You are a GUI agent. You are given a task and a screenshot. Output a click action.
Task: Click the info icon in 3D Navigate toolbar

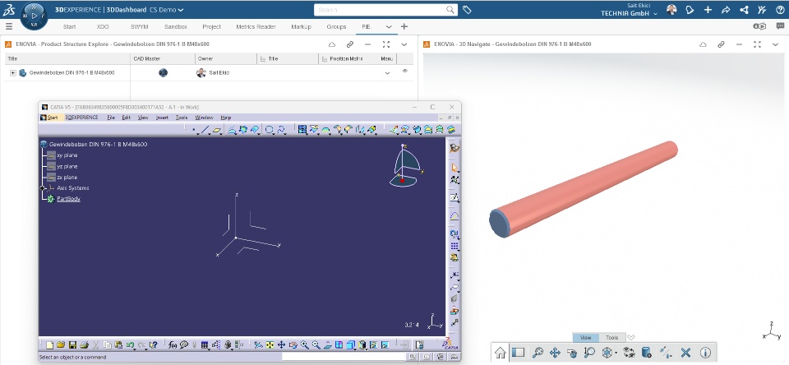[x=705, y=353]
